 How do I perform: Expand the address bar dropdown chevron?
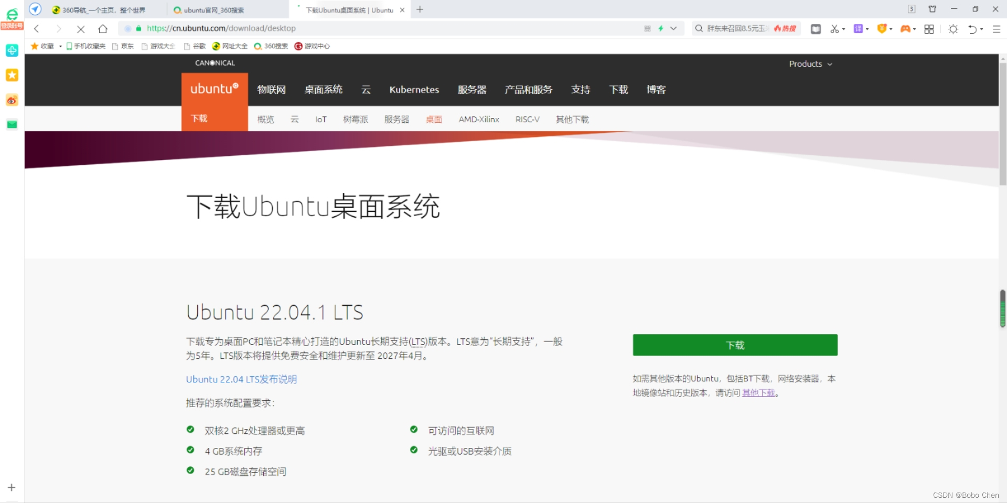(x=673, y=28)
